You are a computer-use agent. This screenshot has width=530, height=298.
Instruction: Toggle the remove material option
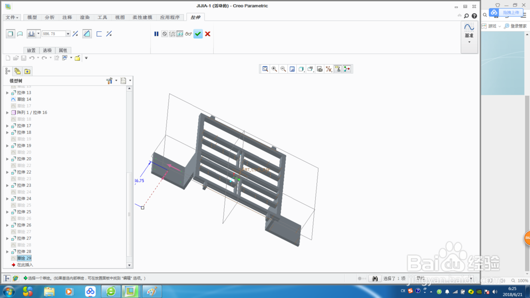[x=87, y=34]
